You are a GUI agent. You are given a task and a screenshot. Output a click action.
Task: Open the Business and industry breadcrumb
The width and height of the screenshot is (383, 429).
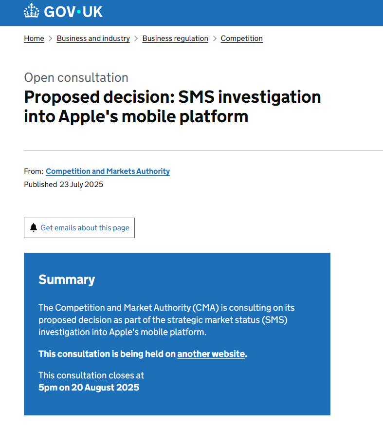[x=93, y=38]
